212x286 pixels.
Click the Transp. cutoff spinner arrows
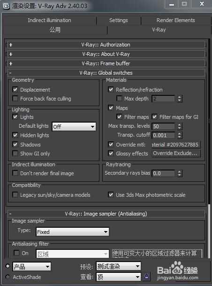coord(180,135)
